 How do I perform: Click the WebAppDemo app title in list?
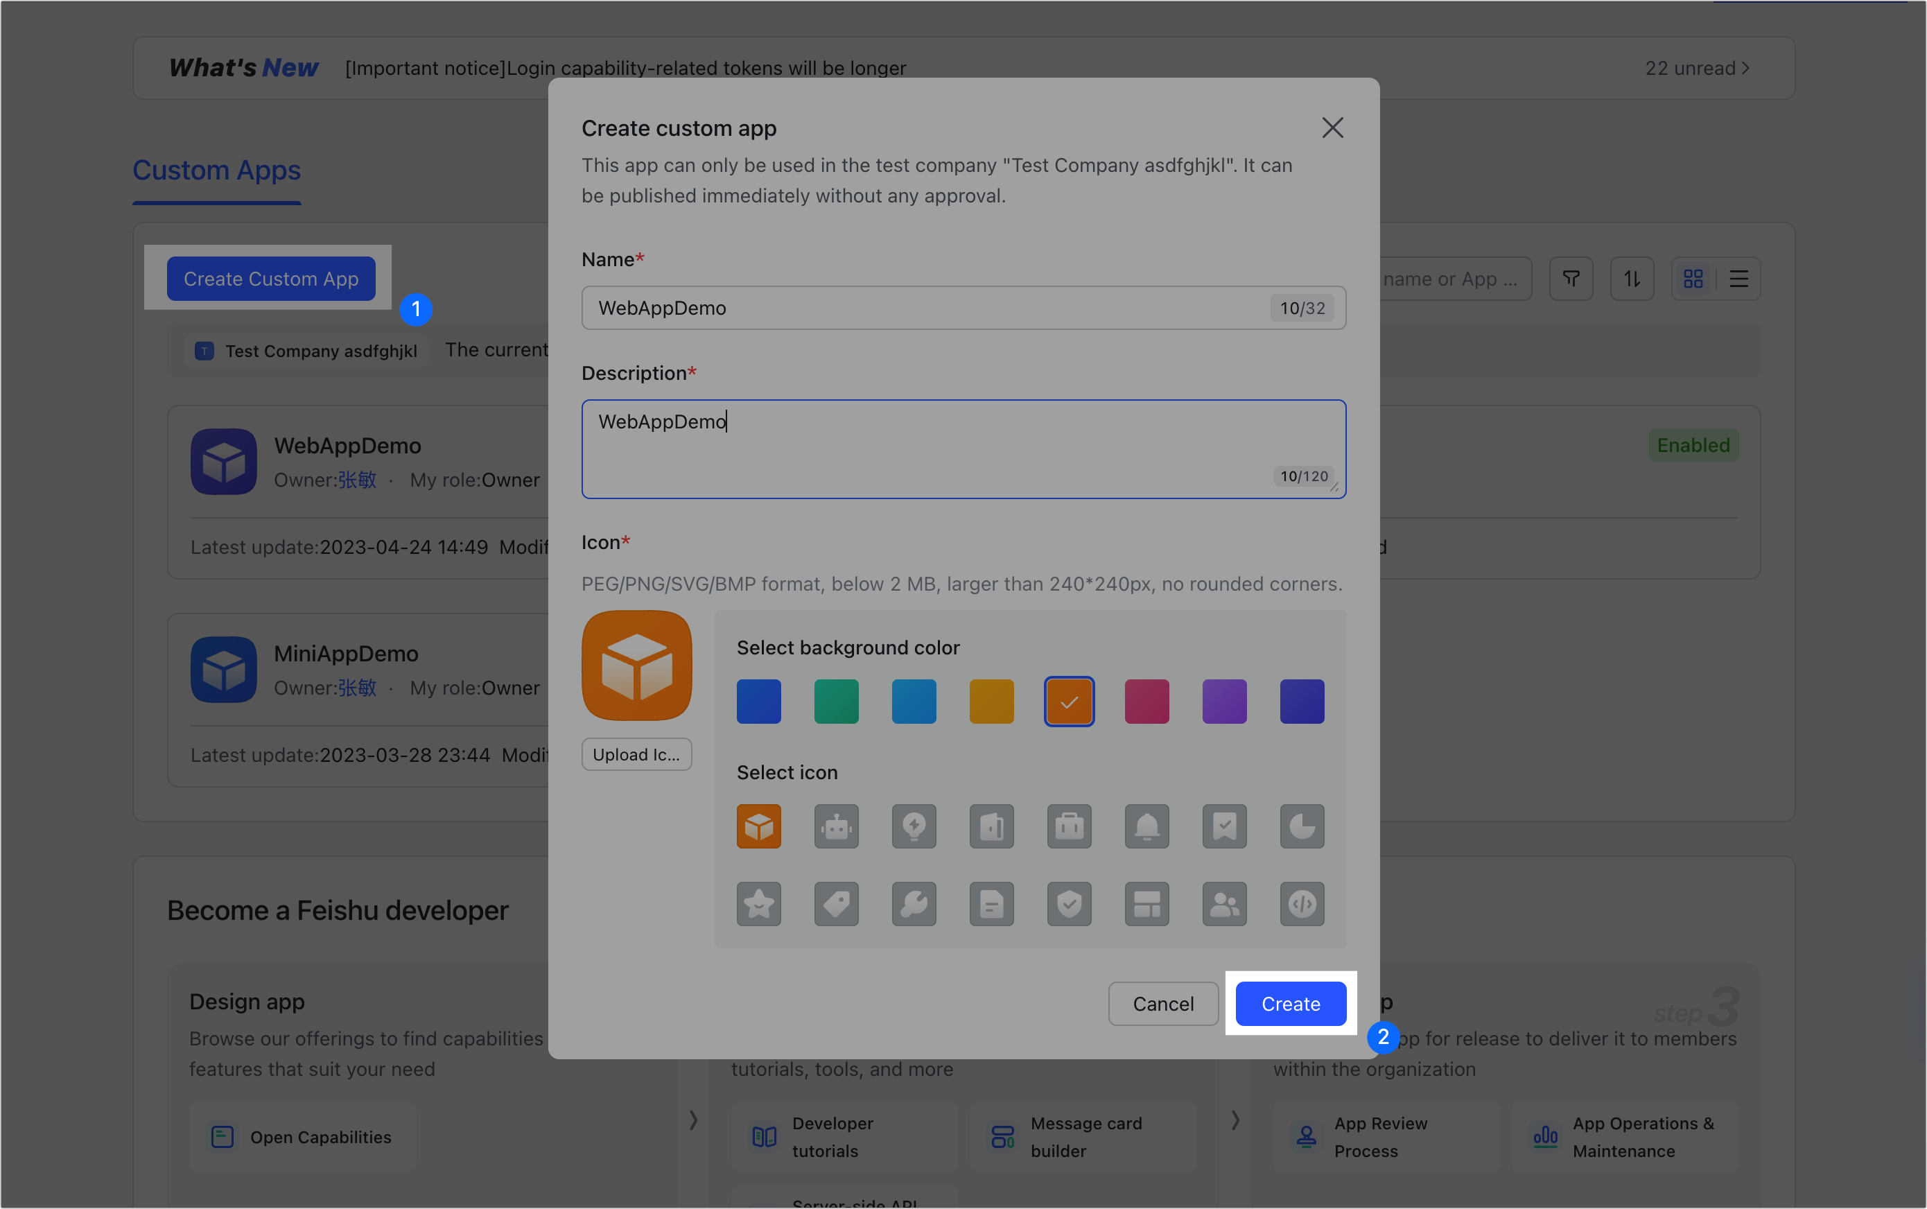(348, 445)
